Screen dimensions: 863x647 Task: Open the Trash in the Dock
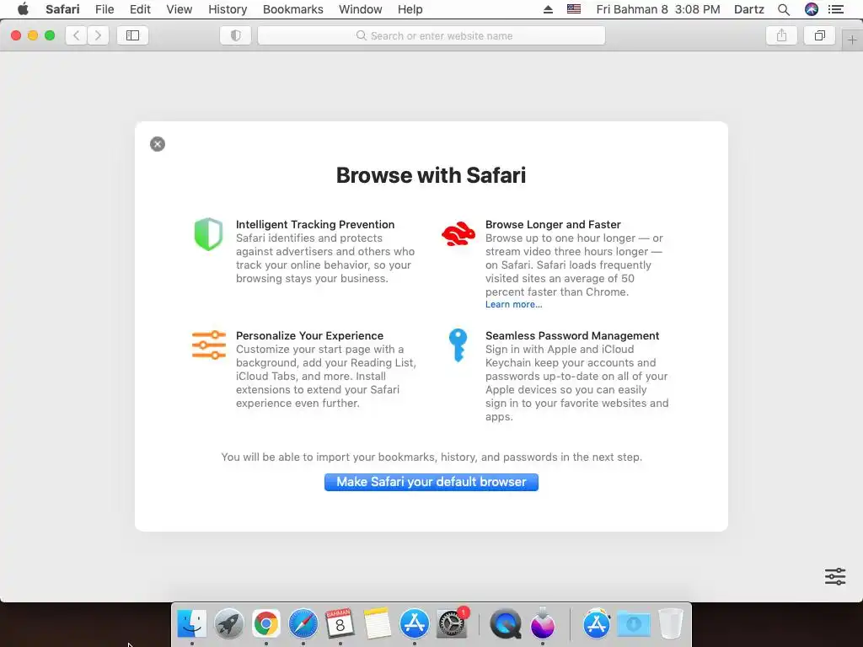[x=671, y=624]
